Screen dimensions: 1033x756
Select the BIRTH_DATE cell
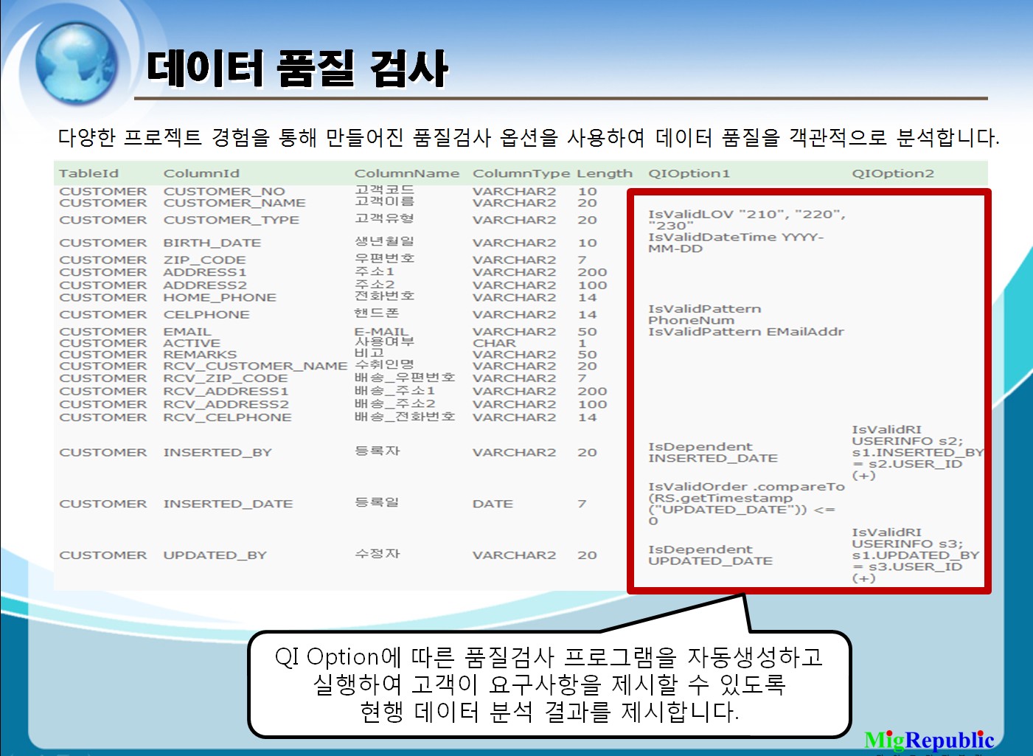coord(212,243)
